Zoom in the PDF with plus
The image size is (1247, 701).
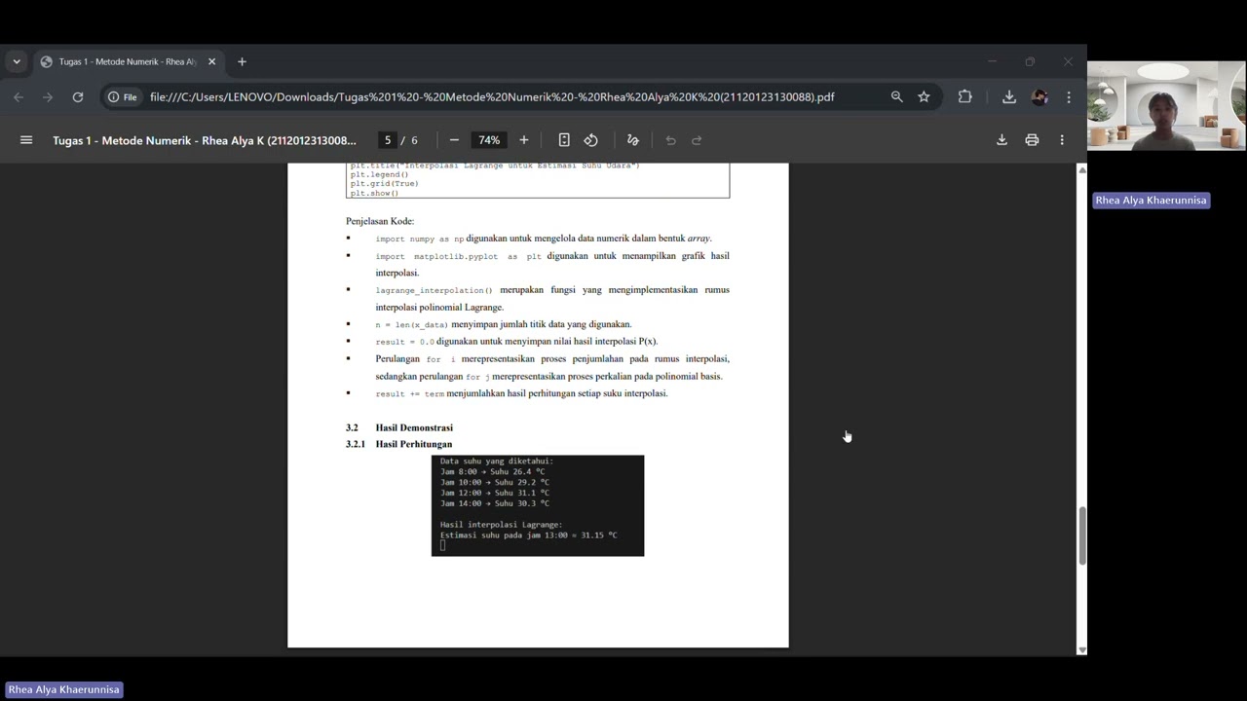[524, 140]
